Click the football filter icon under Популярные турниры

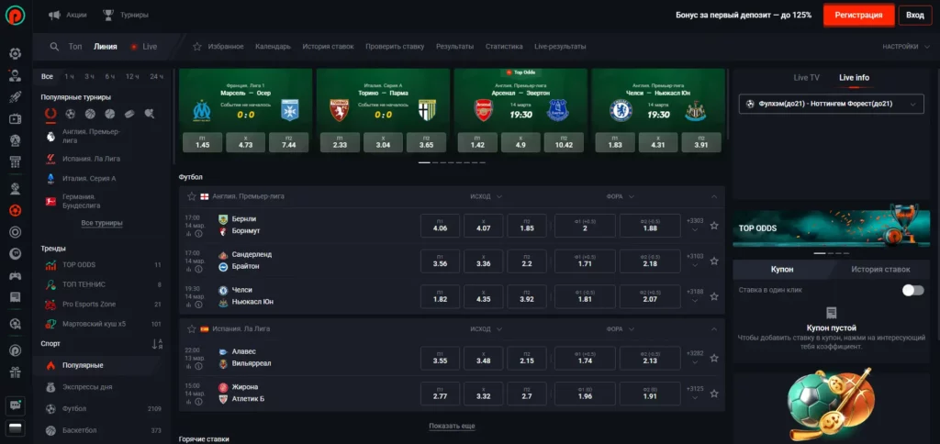pos(71,113)
